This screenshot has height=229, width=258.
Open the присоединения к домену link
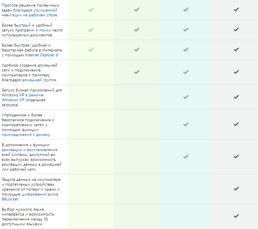pyautogui.click(x=26, y=135)
